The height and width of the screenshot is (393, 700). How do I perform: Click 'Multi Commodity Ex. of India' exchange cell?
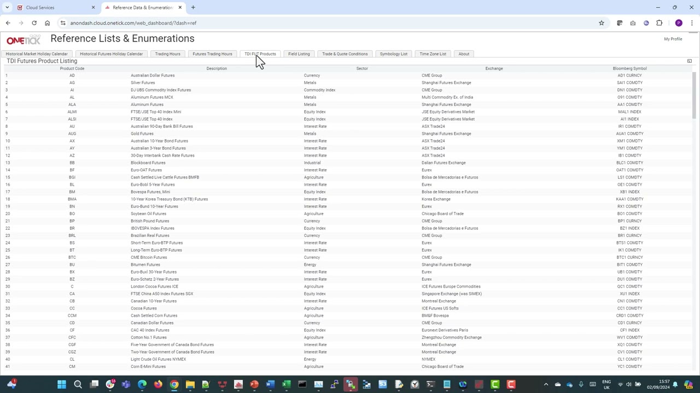click(x=447, y=97)
